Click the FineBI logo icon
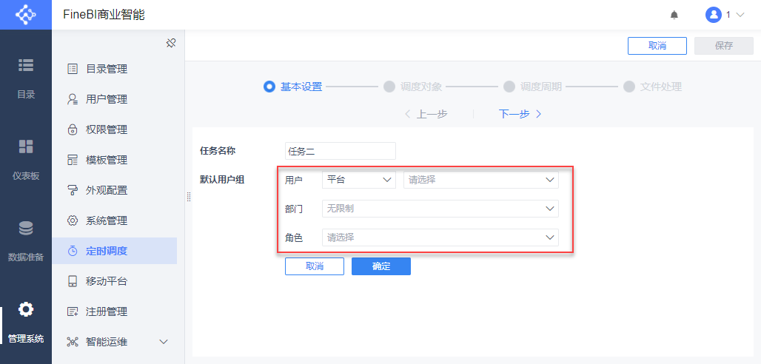 (25, 15)
